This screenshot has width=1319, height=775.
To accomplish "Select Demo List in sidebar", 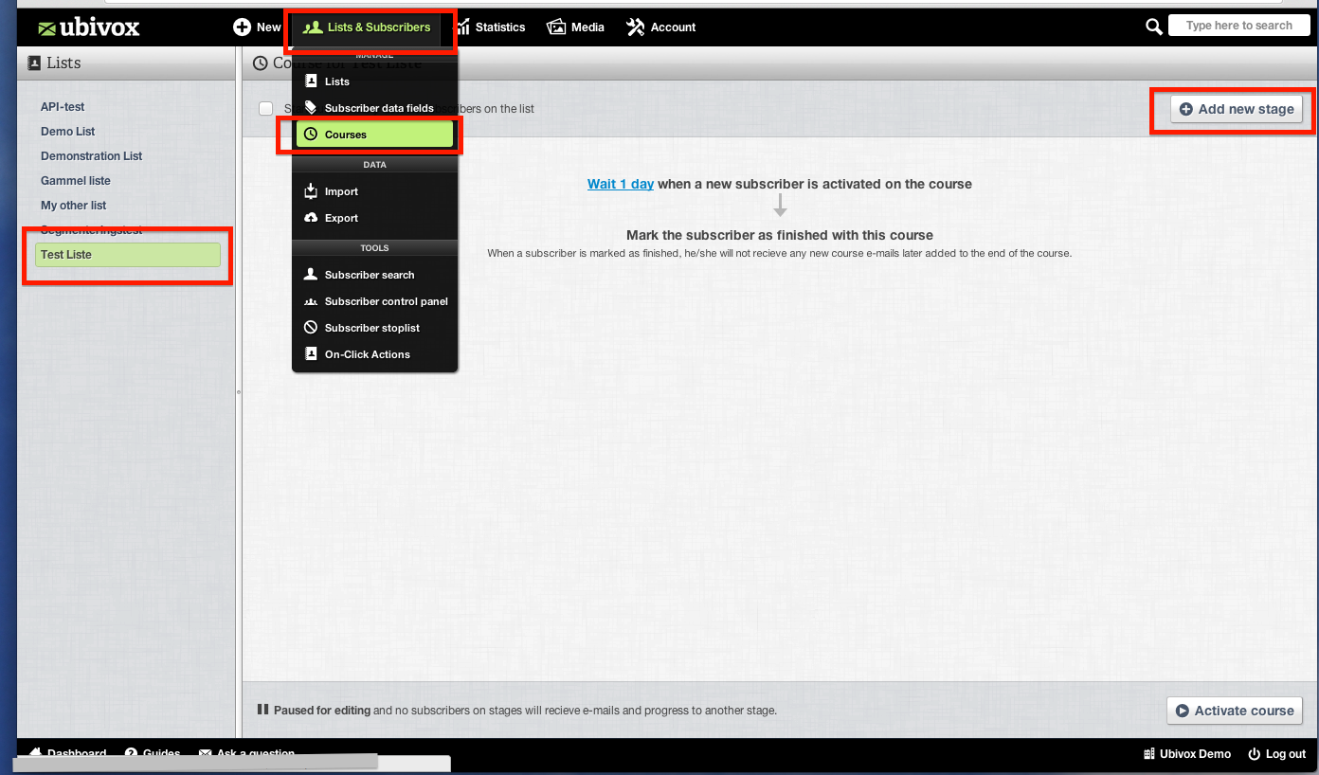I will pyautogui.click(x=68, y=132).
